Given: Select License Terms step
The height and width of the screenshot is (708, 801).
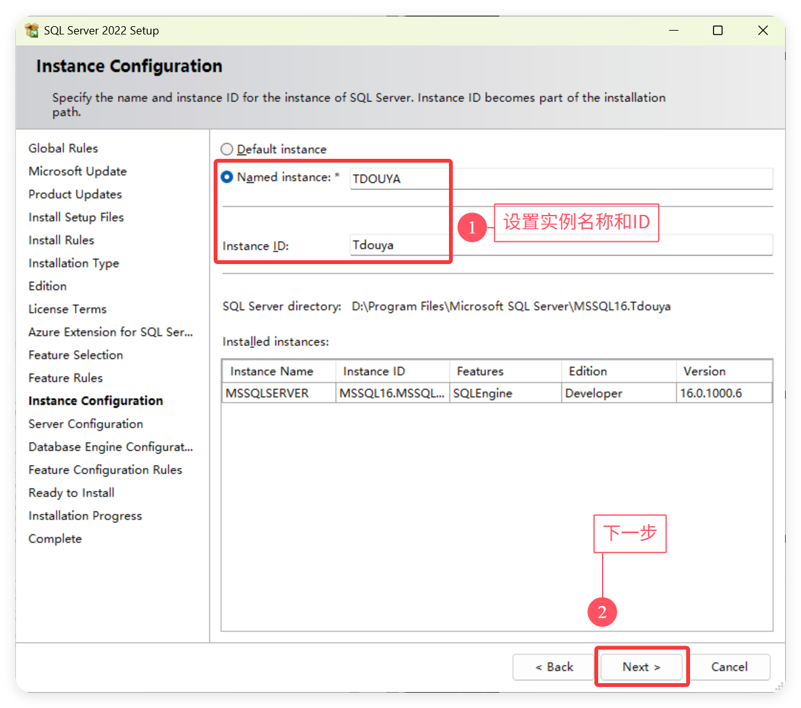Looking at the screenshot, I should 67,309.
